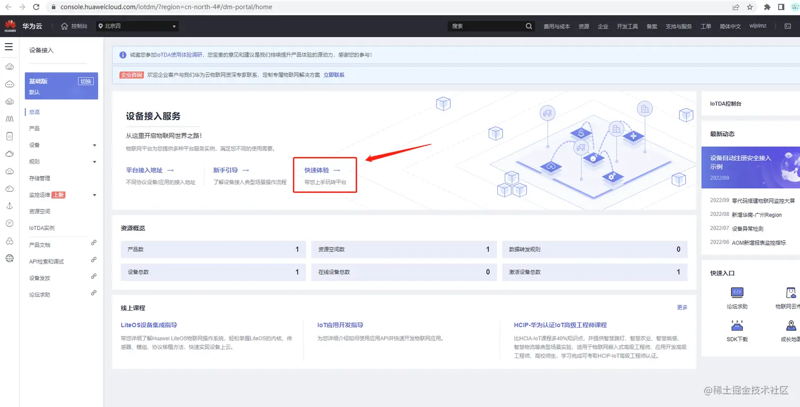The height and width of the screenshot is (407, 800).
Task: Click the 更多 link in 线上课程
Action: pyautogui.click(x=683, y=307)
